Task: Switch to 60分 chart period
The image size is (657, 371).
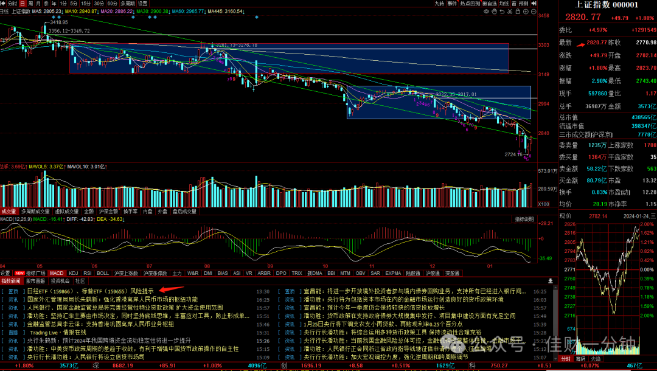Action: click(x=113, y=4)
